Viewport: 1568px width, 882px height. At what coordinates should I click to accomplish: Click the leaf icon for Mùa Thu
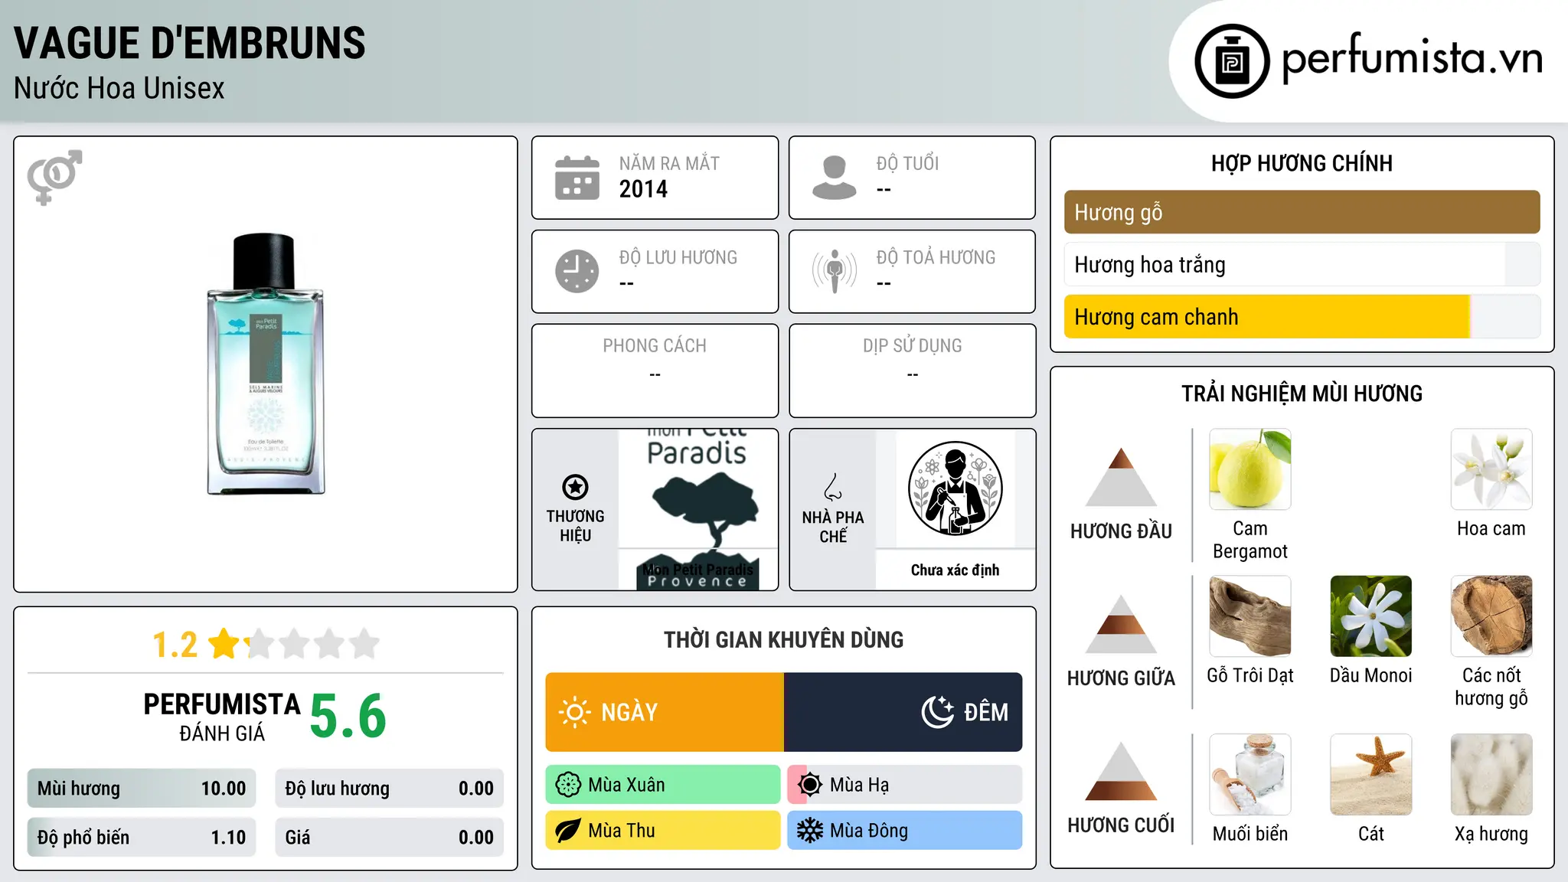(567, 831)
